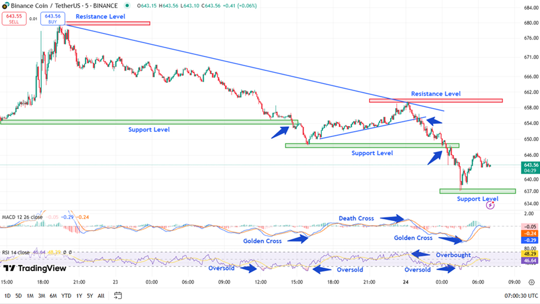Viewport: 540px width, 304px height.
Task: Click the TradingView logo
Action: point(35,268)
